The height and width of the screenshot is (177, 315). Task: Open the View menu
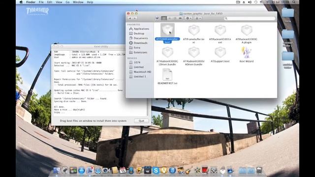pos(59,2)
